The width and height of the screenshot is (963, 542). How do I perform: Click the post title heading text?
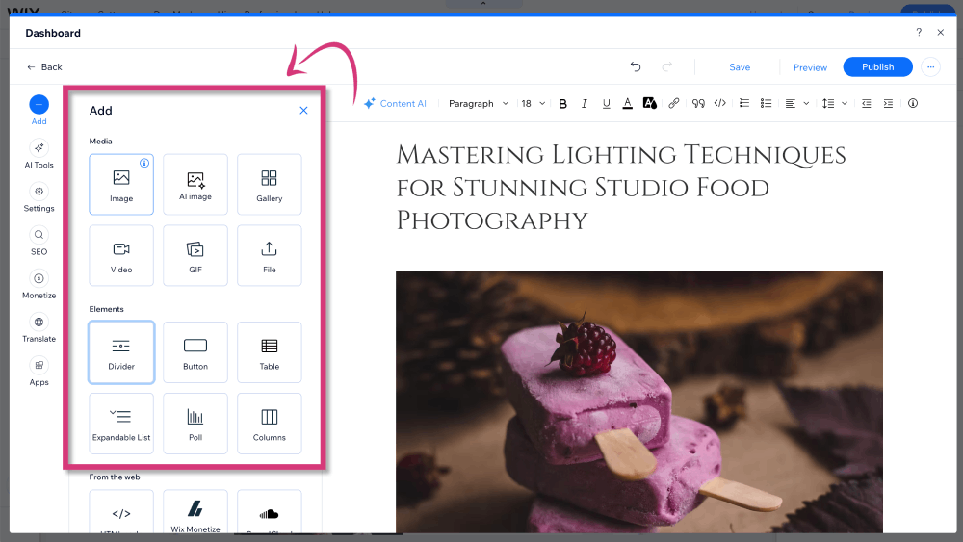click(x=620, y=187)
